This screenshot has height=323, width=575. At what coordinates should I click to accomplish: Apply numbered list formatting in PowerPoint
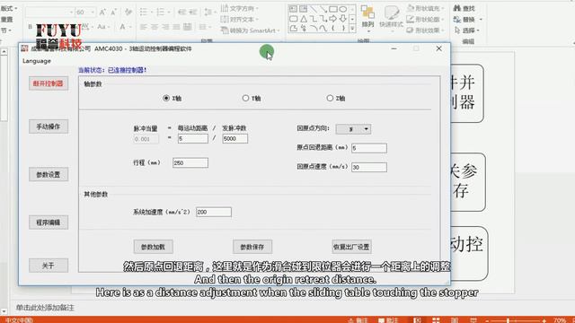coord(161,12)
